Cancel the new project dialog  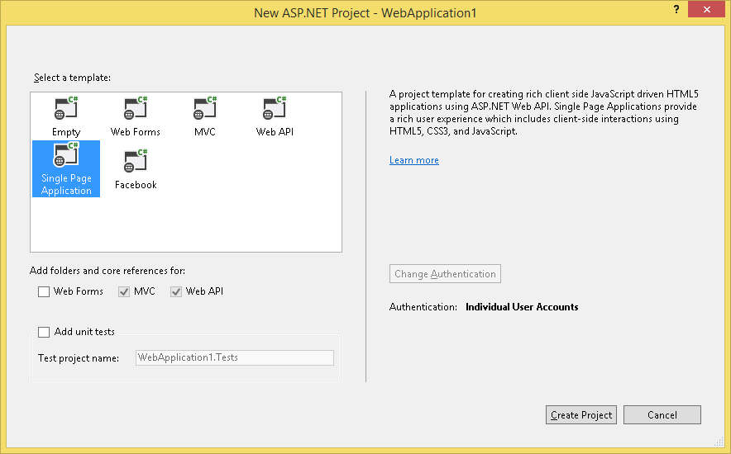[x=662, y=415]
